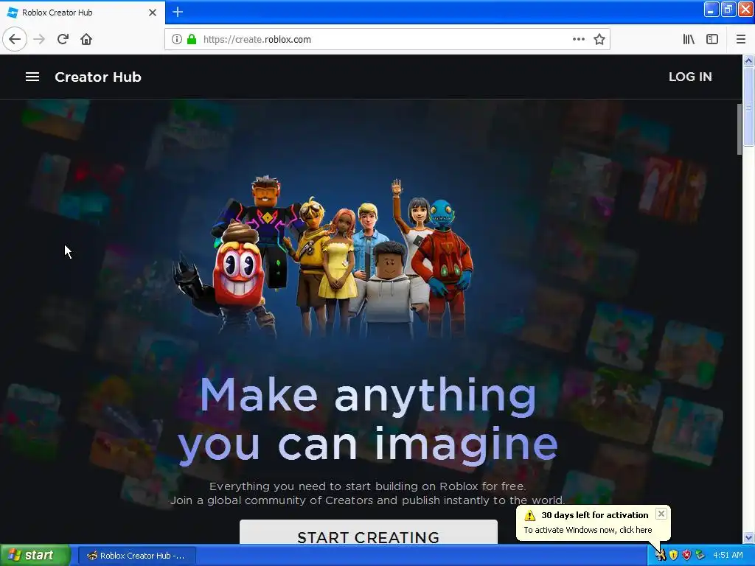Image resolution: width=755 pixels, height=566 pixels.
Task: Click 'To activate Windows now, click here'
Action: tap(588, 530)
